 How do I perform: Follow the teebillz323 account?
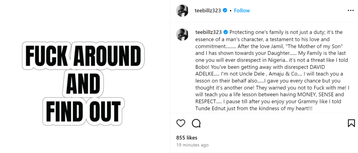(x=242, y=11)
